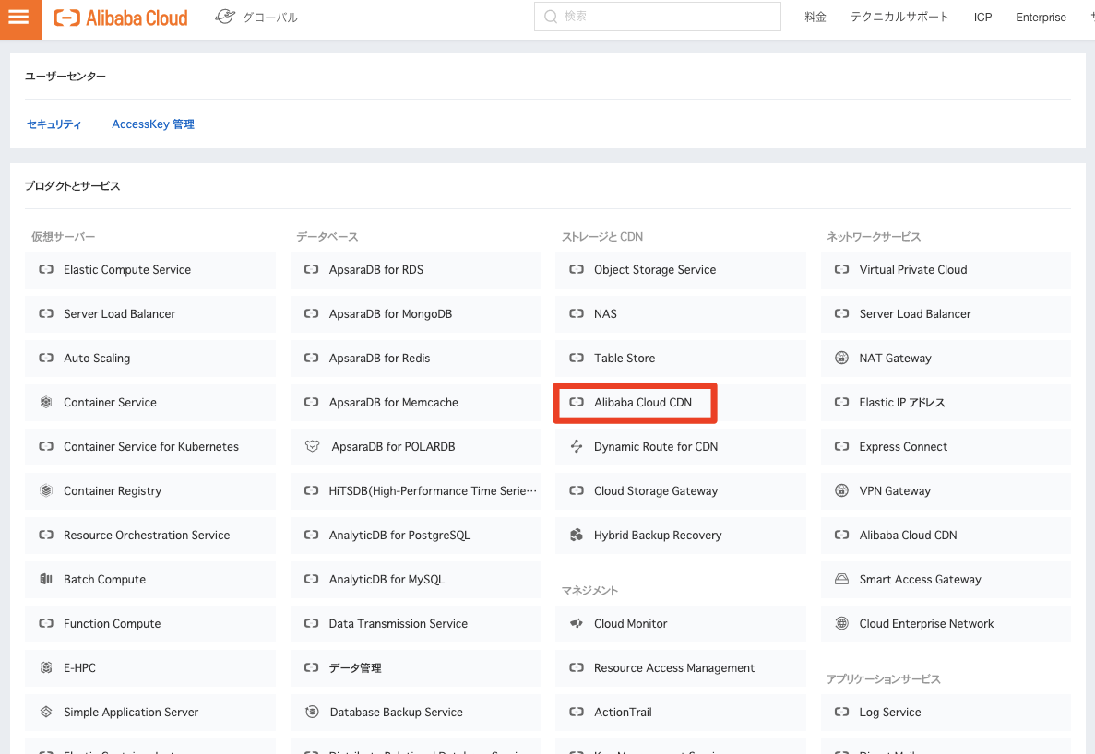
Task: Open データ管理 service
Action: coord(415,667)
